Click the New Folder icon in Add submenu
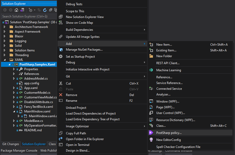Image resolution: width=235 pixels, height=155 pixels. coord(151,56)
